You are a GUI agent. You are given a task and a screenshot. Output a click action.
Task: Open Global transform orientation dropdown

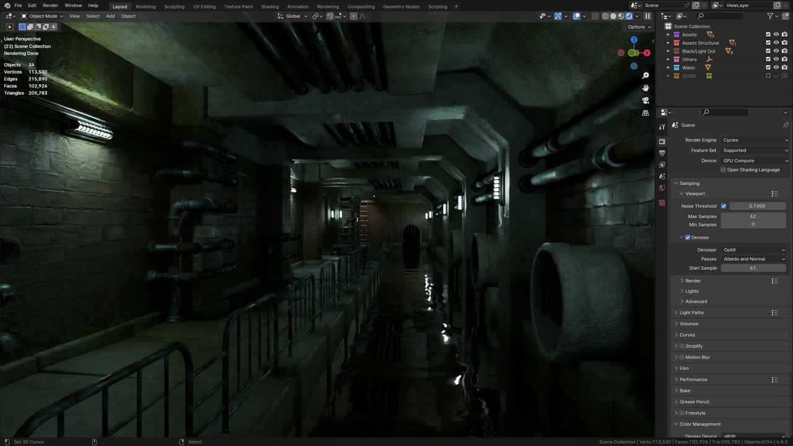(x=292, y=16)
